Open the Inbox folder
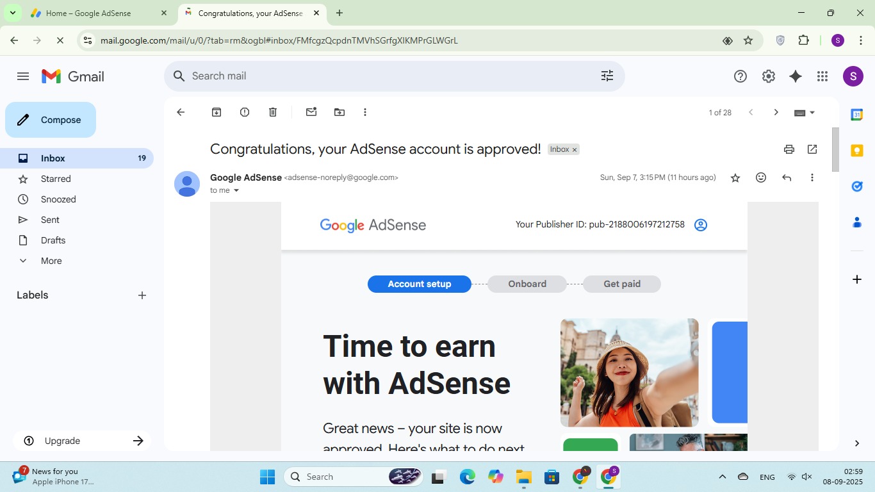 pyautogui.click(x=77, y=158)
